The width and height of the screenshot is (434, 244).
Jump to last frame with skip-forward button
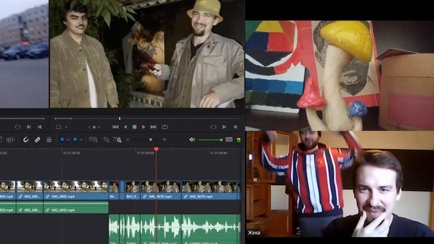click(153, 127)
